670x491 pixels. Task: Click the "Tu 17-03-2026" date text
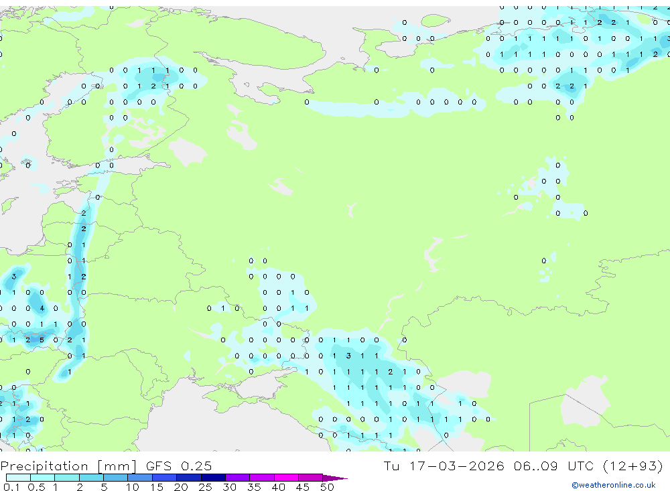tap(444, 466)
